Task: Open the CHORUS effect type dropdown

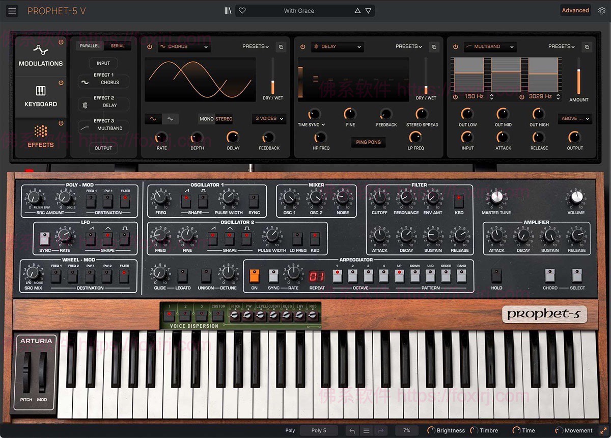Action: pos(184,46)
